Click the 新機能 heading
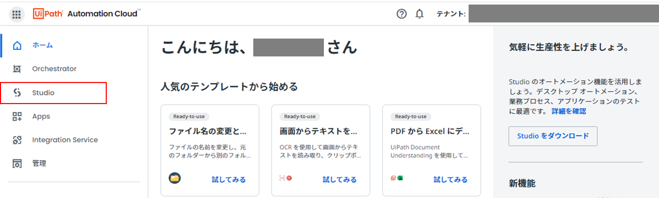The image size is (659, 198). [522, 183]
